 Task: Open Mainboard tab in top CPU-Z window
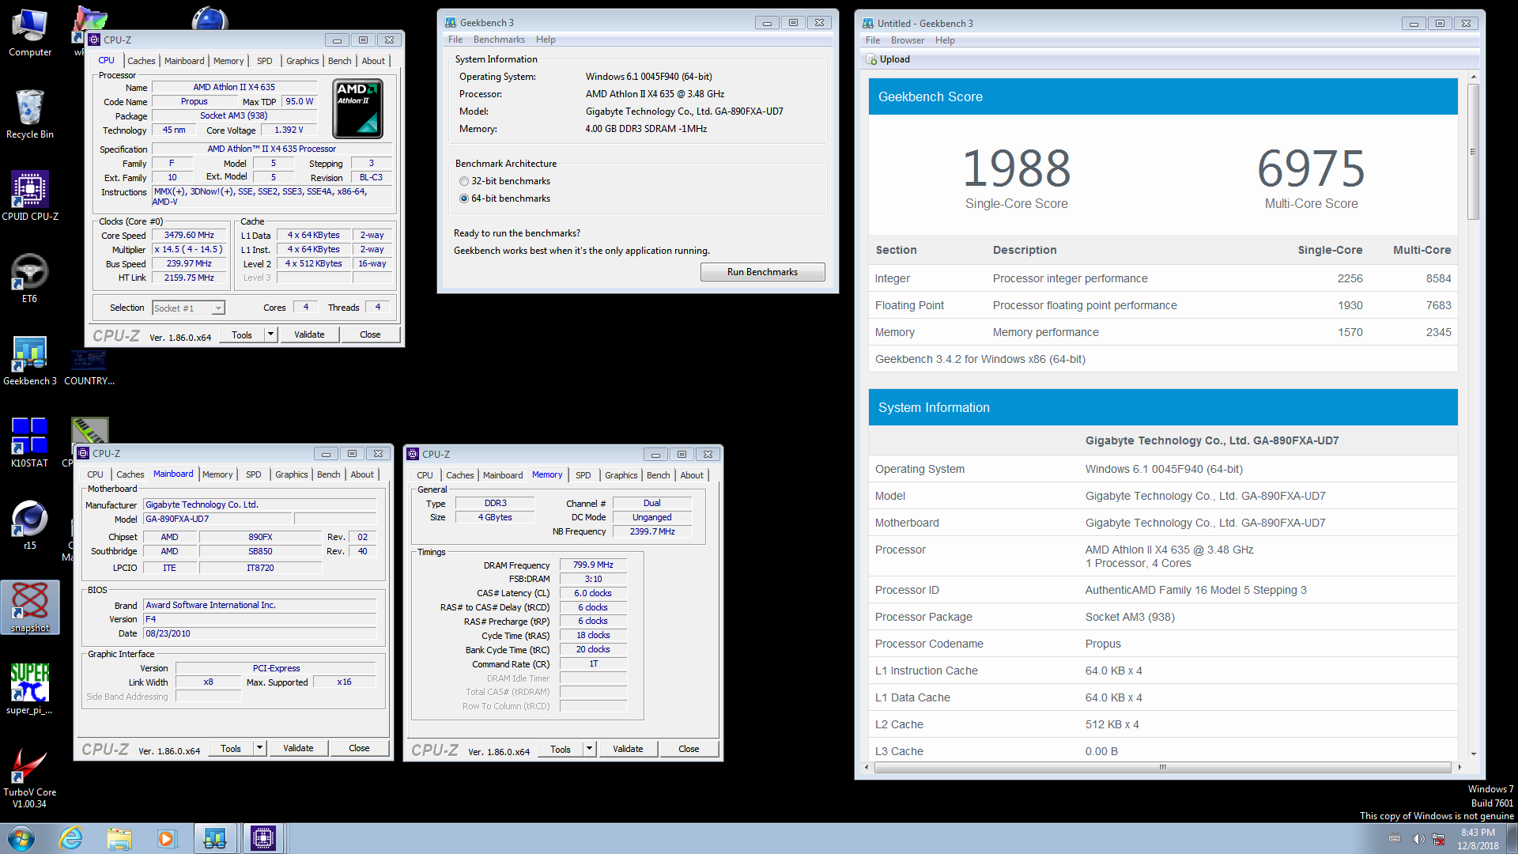(184, 61)
